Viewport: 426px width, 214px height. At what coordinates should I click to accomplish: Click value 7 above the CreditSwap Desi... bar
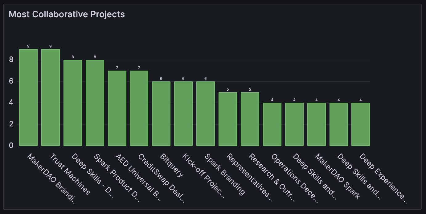(x=139, y=68)
